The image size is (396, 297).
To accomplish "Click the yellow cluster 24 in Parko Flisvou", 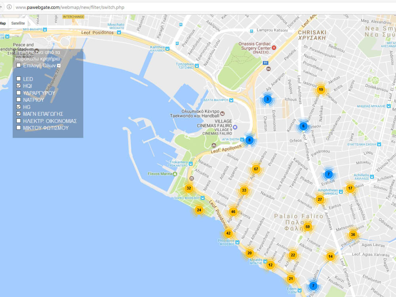I will point(198,210).
